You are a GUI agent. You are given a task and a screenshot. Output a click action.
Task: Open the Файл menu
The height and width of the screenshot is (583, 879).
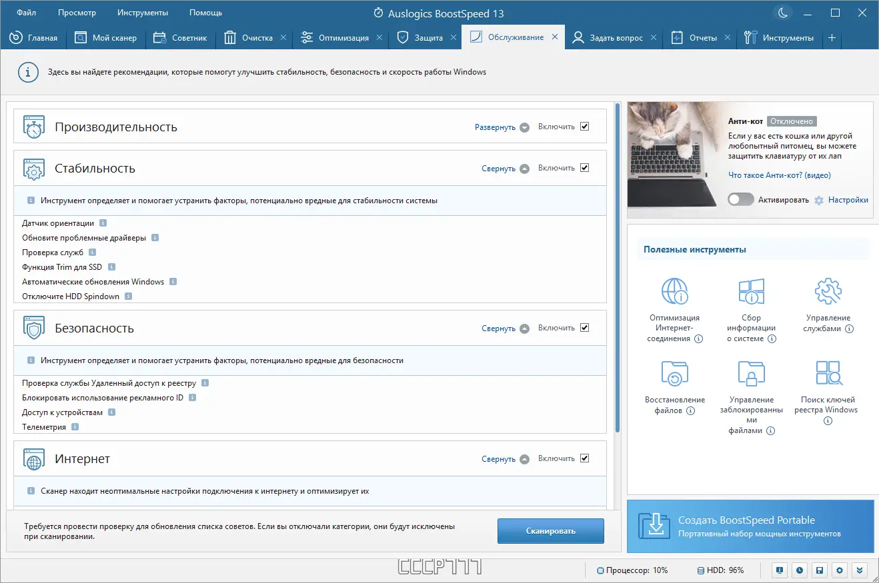tap(27, 13)
